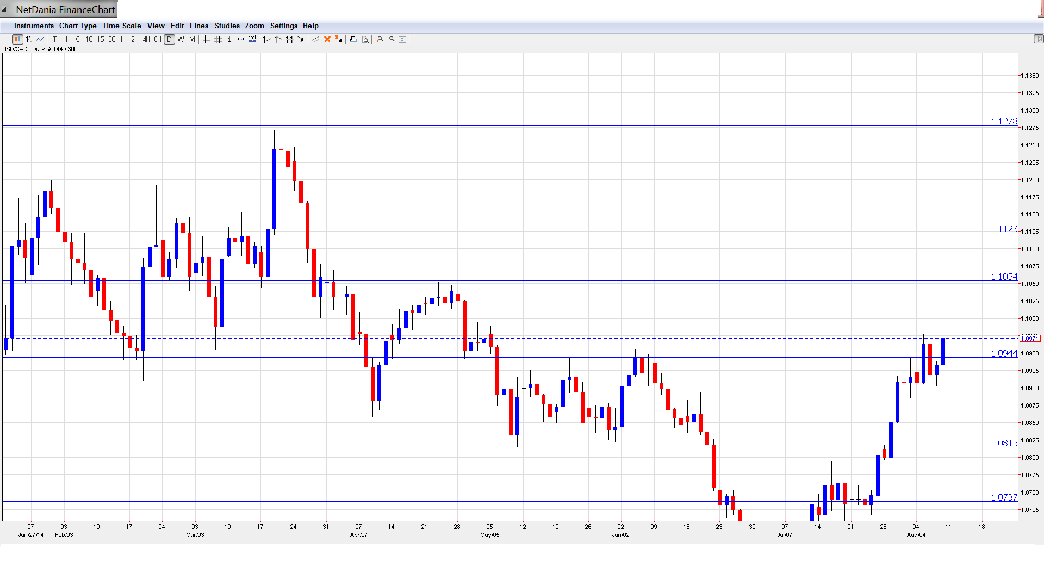This screenshot has width=1044, height=587.
Task: Click the crosshair cursor tool
Action: click(x=207, y=39)
